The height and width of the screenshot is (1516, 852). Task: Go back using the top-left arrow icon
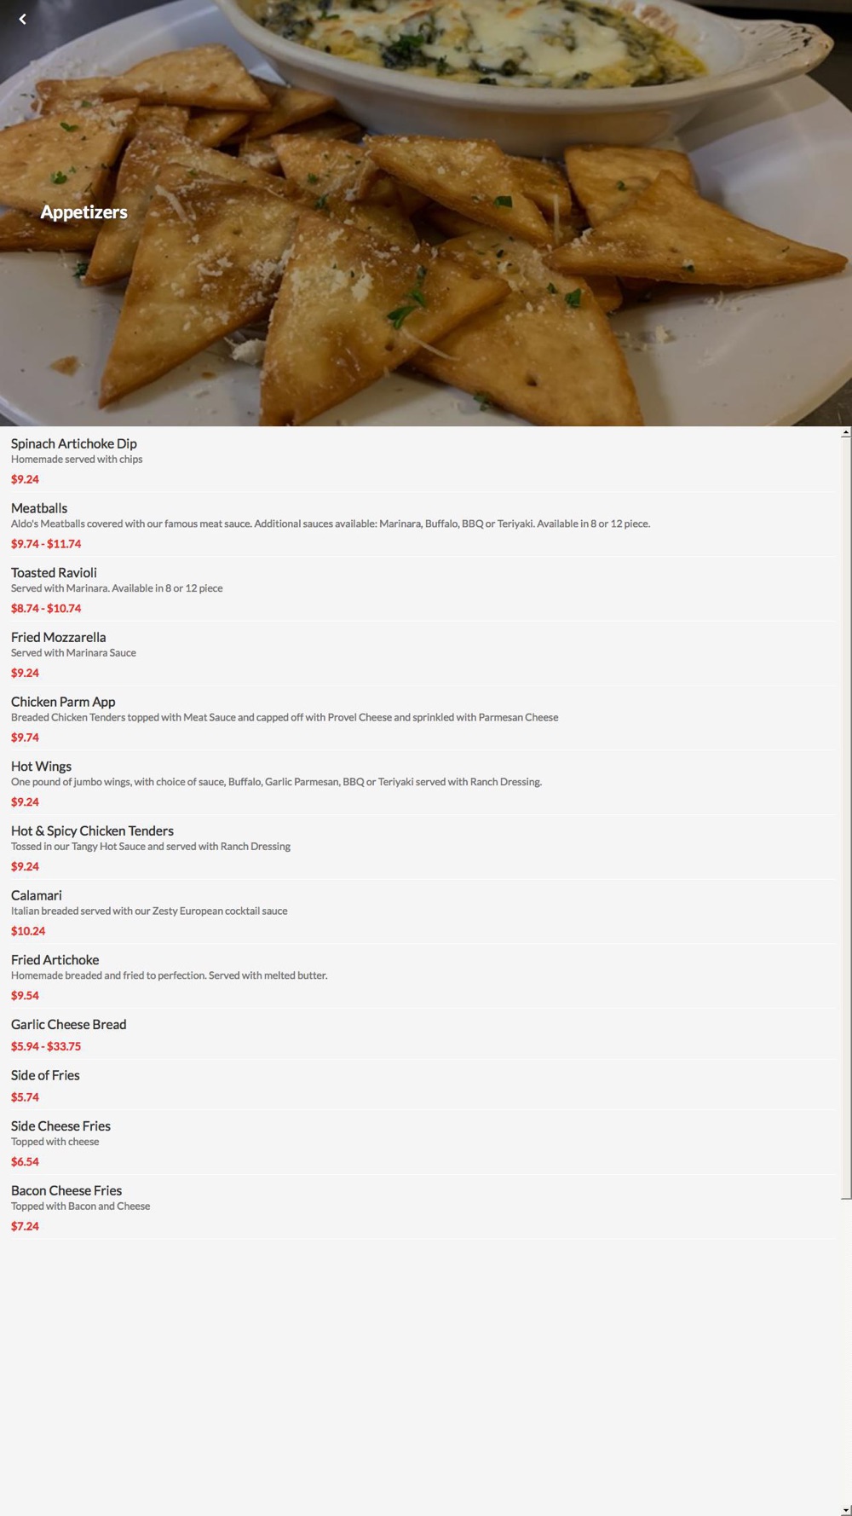point(22,19)
